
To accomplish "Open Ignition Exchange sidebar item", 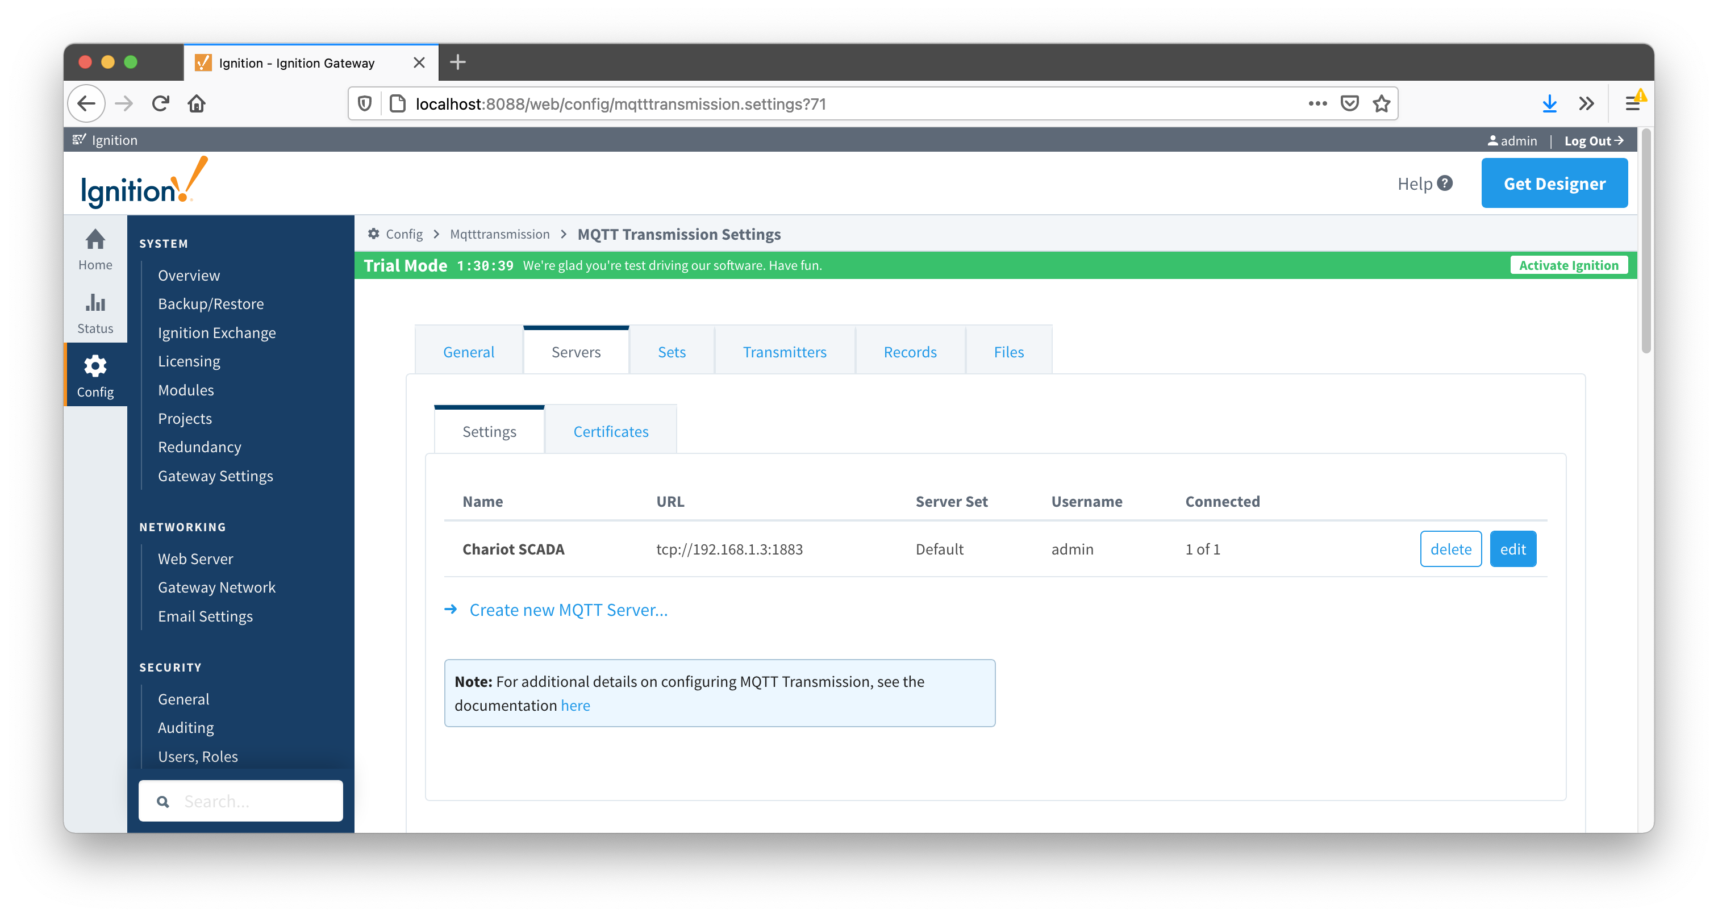I will click(217, 332).
